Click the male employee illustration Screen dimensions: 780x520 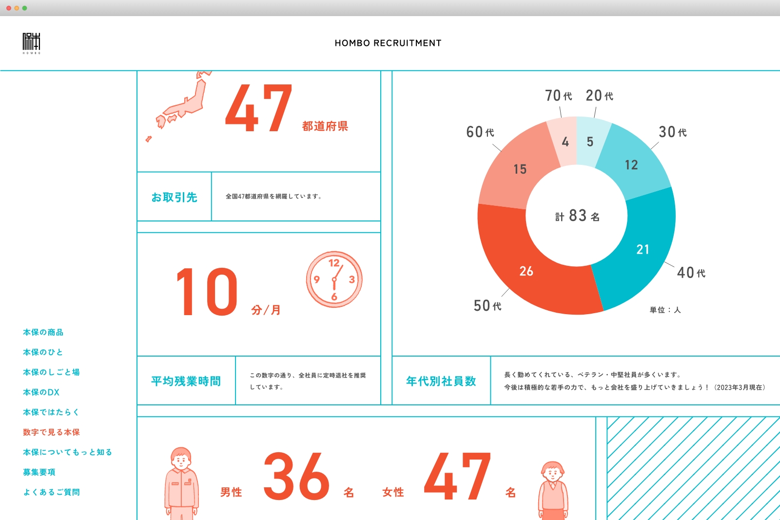tap(181, 483)
